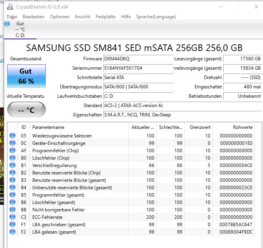Click the Gut 66 % health status button
The height and width of the screenshot is (248, 263).
[x=26, y=76]
